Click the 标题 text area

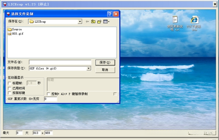(83, 84)
